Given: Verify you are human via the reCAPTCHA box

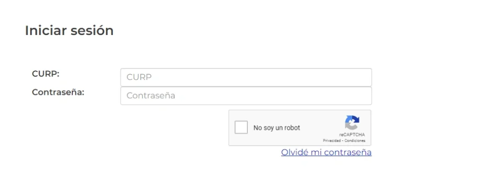Looking at the screenshot, I should pyautogui.click(x=241, y=127).
